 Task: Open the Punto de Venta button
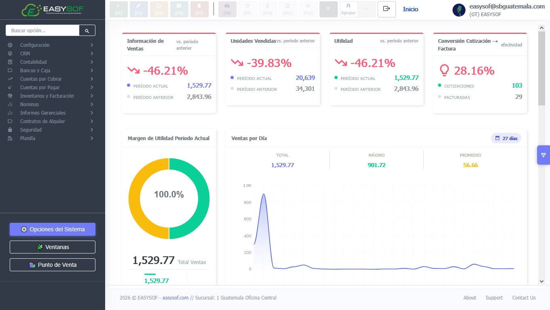(53, 265)
